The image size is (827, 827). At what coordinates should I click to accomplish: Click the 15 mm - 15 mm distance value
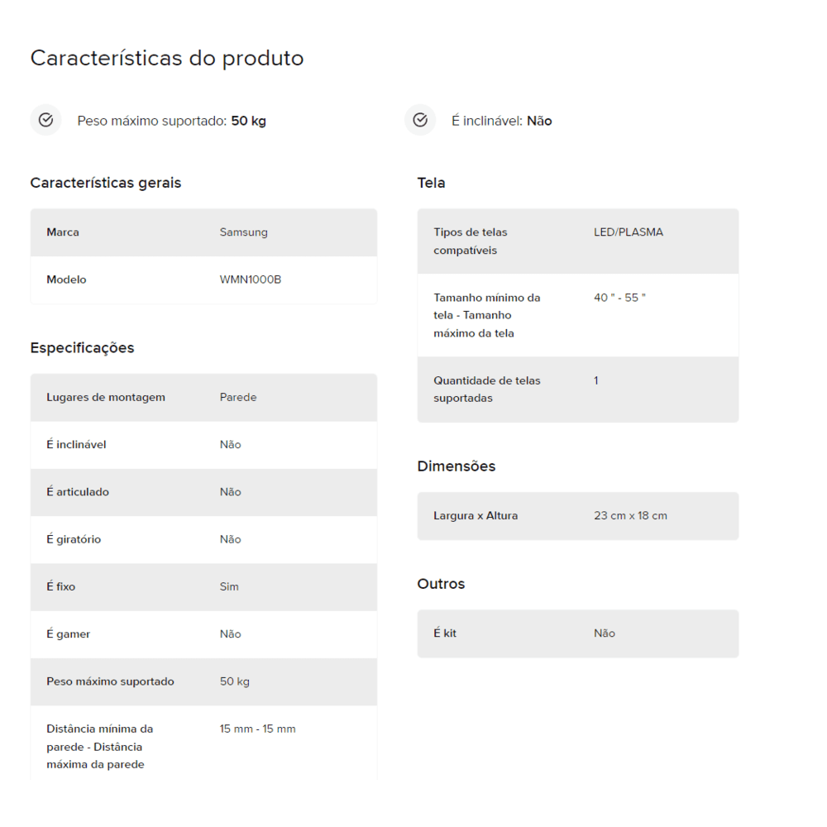pos(257,729)
